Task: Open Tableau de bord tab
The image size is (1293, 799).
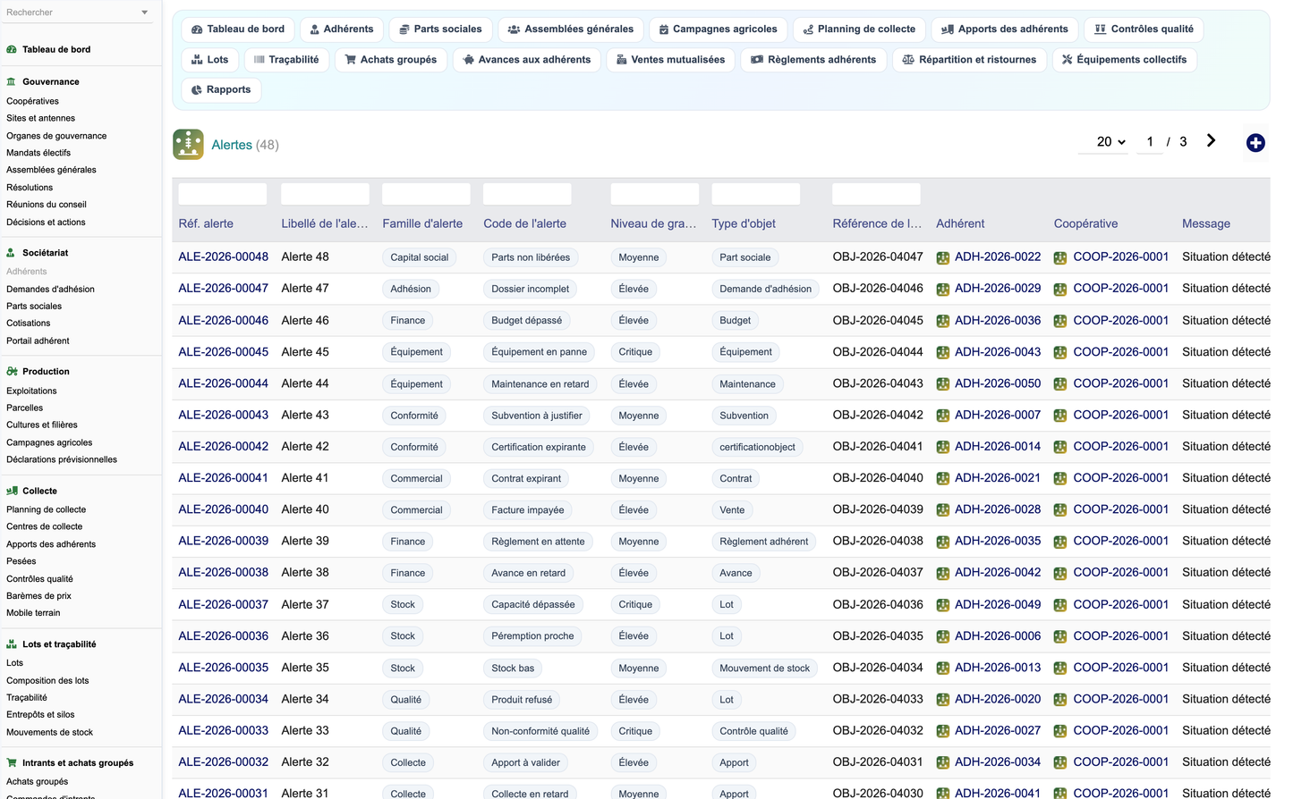Action: click(238, 29)
